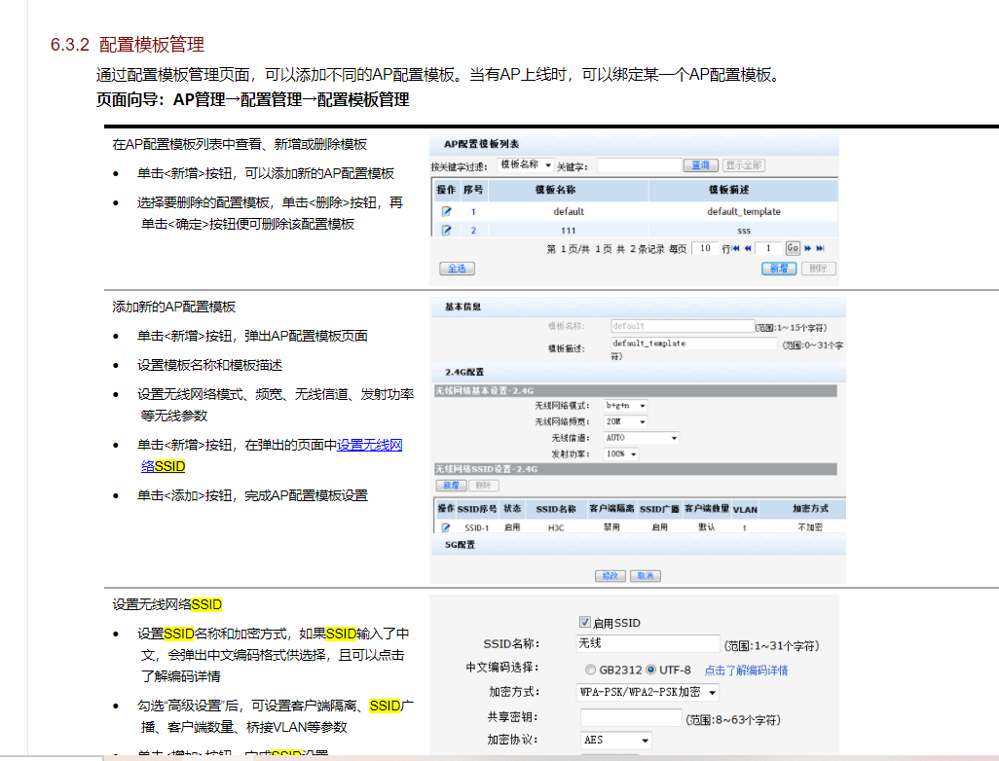Viewport: 999px width, 761px height.
Task: Open the 设置无线网络SSID hyperlink
Action: 370,445
